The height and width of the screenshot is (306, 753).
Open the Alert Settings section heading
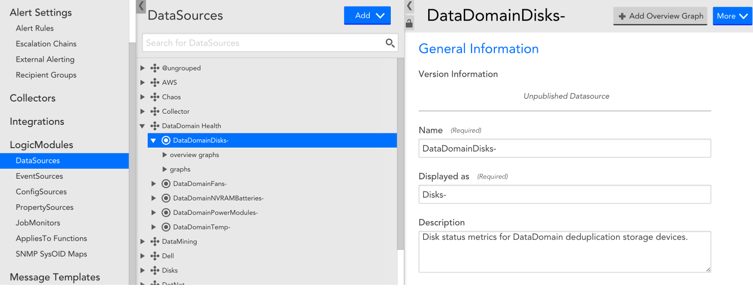[41, 12]
